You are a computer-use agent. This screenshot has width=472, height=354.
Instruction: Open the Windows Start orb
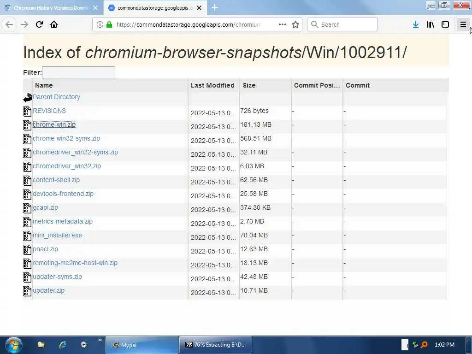(x=13, y=345)
